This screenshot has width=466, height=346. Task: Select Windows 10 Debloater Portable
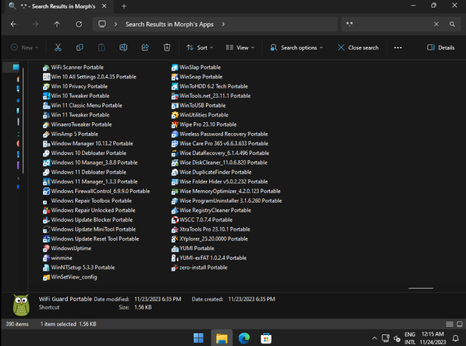pyautogui.click(x=84, y=153)
